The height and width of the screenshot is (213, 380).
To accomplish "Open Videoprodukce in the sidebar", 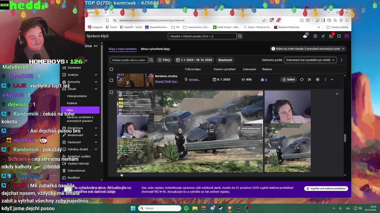I will pos(77,96).
